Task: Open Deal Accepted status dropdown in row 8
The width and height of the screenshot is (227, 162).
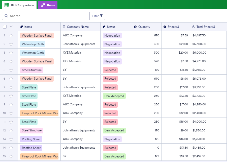Action: click(x=114, y=96)
